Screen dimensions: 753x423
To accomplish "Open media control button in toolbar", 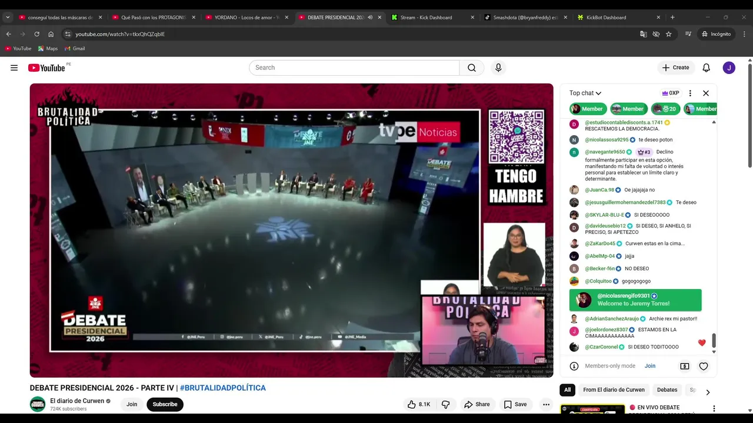I will (x=688, y=34).
